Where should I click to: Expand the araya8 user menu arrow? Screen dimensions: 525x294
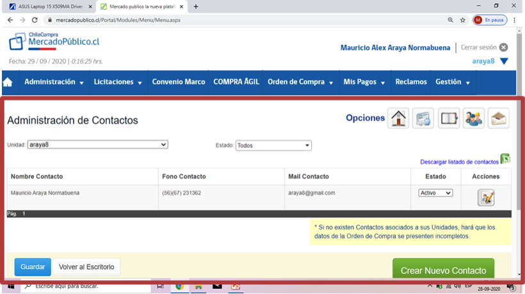(504, 61)
